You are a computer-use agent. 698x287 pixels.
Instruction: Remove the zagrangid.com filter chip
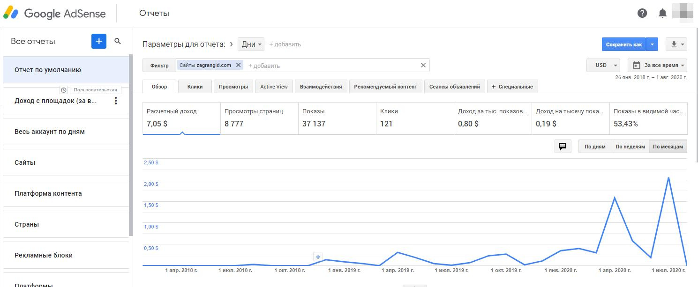(x=238, y=65)
